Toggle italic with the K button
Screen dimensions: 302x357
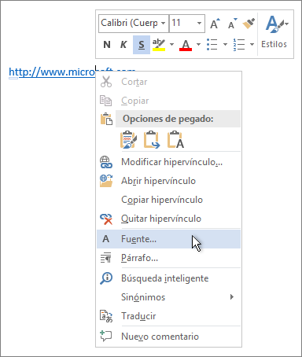pos(123,45)
